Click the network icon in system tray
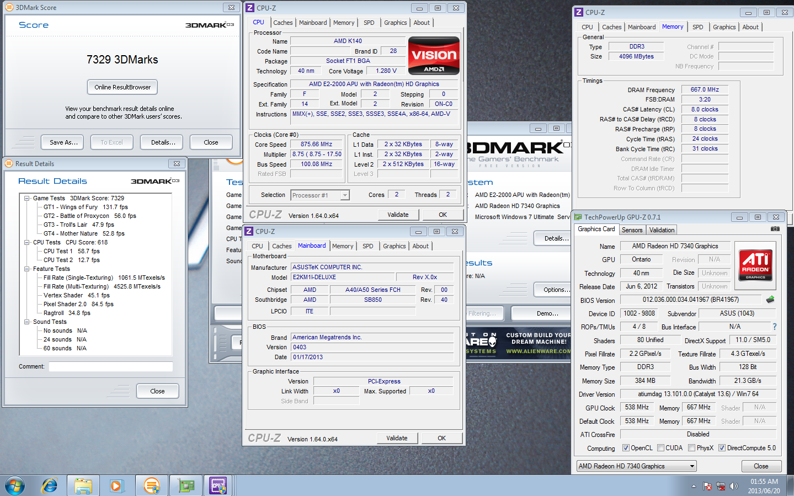The height and width of the screenshot is (496, 794). point(721,486)
